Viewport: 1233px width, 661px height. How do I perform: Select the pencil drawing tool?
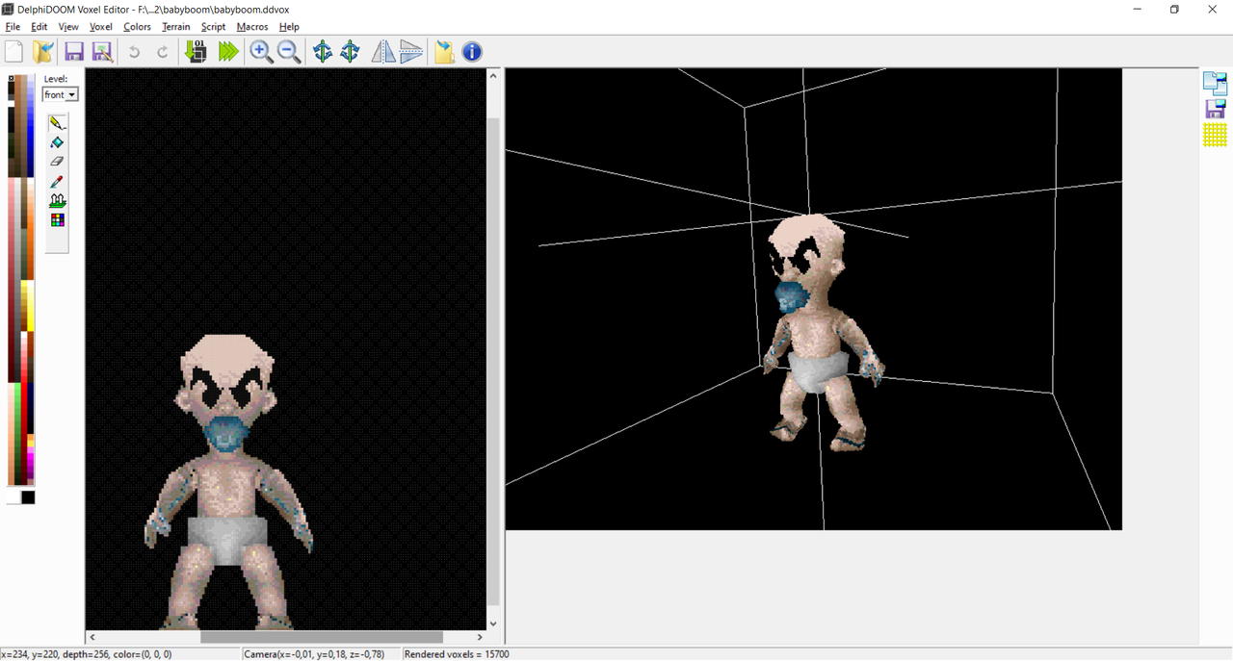(57, 123)
